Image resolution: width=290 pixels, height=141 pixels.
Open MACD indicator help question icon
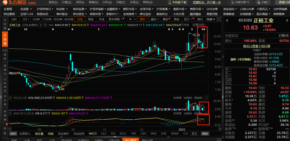[x=10, y=113]
